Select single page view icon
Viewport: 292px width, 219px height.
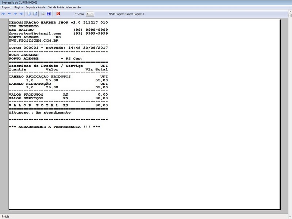(29, 14)
